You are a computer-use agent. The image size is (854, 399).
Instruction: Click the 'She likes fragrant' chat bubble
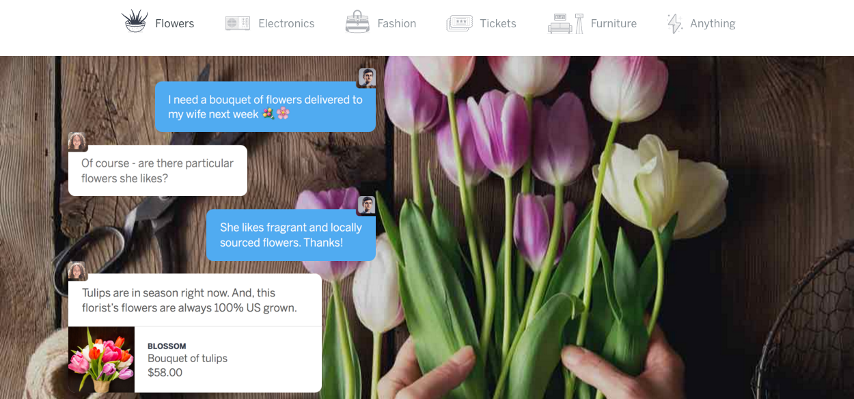click(x=291, y=235)
